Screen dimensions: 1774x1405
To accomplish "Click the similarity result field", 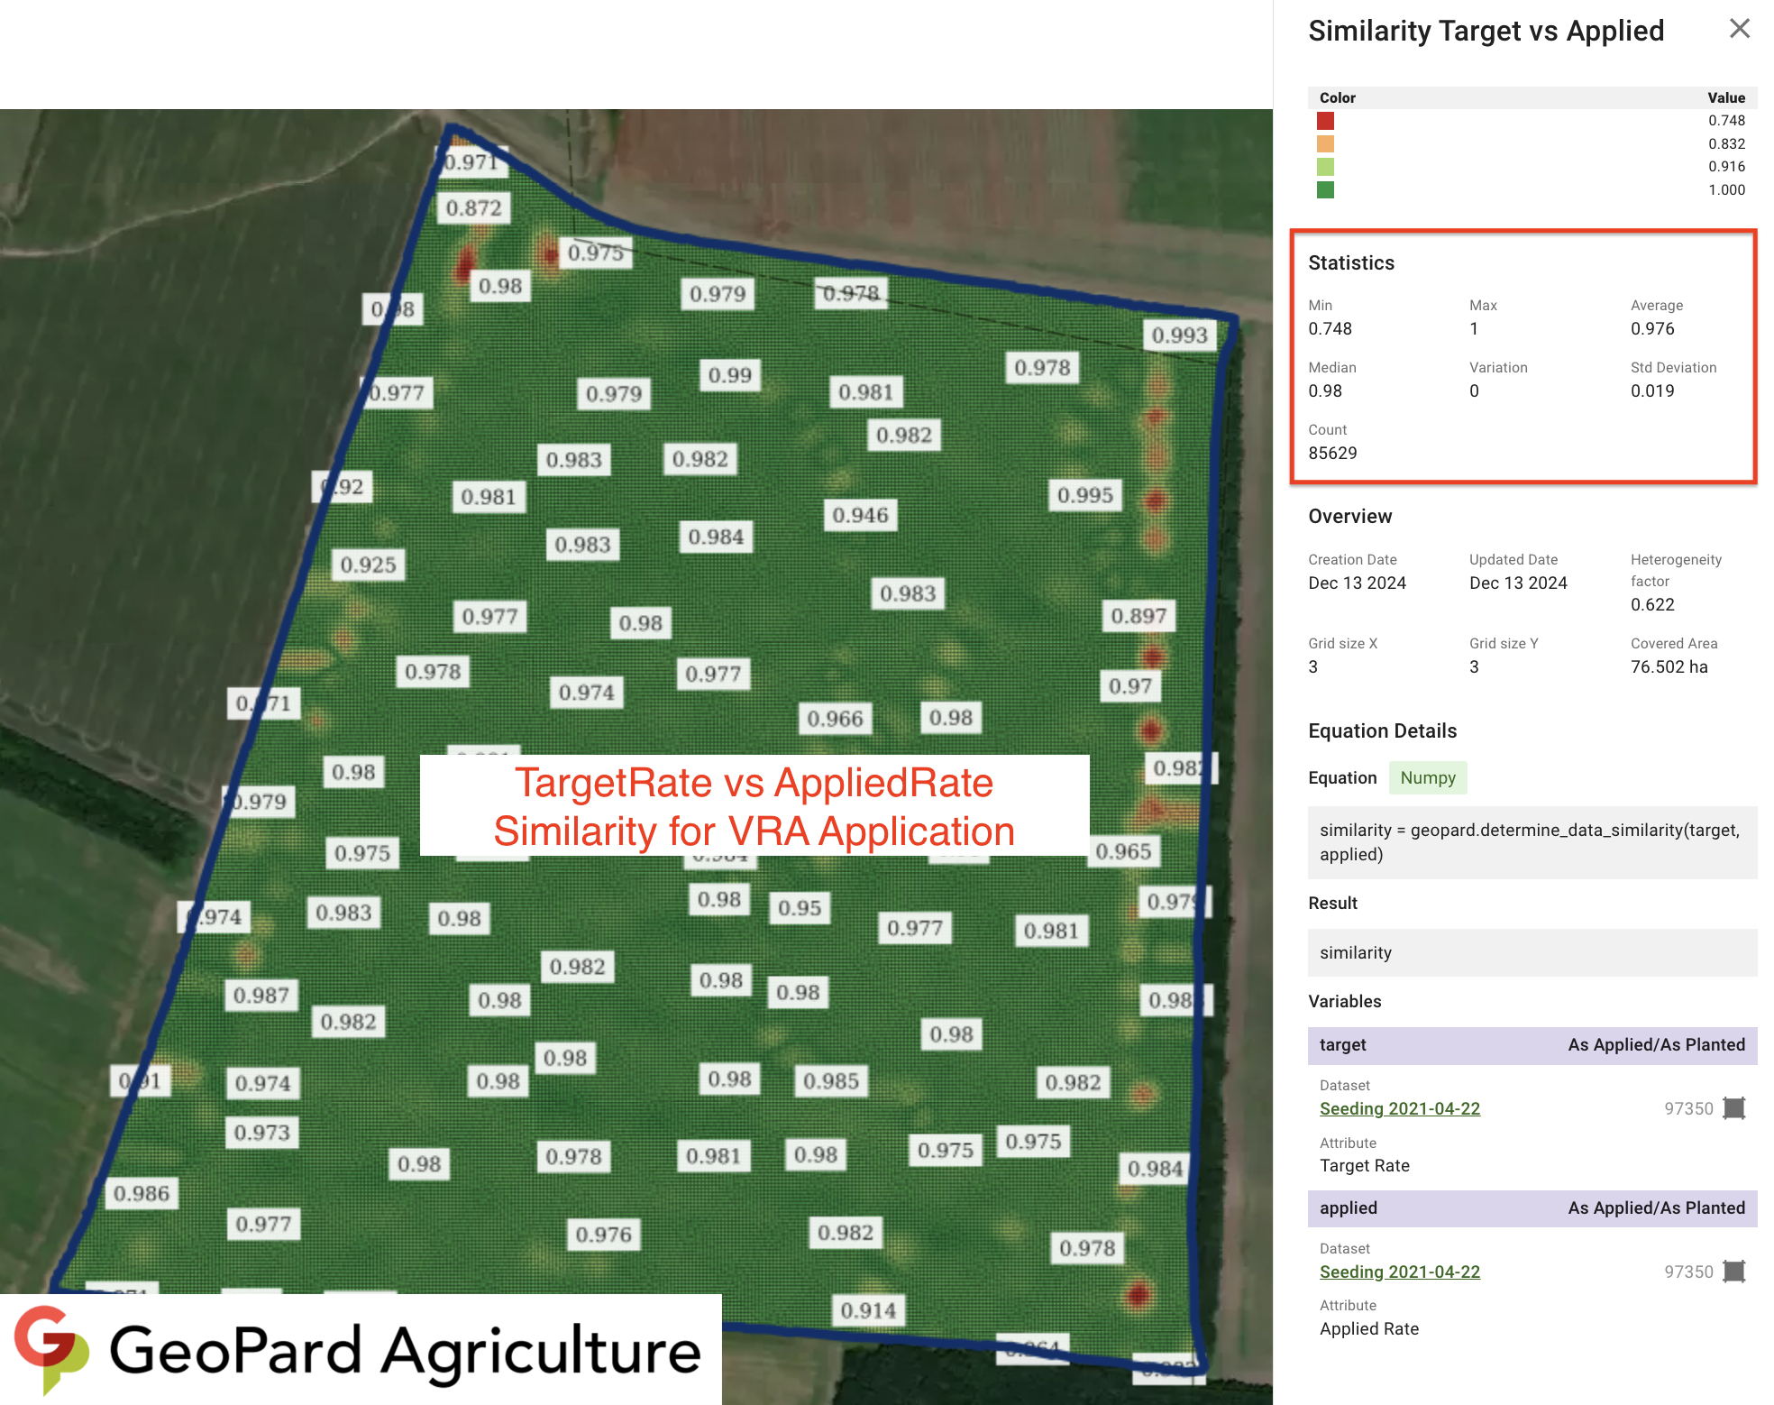I will pyautogui.click(x=1532, y=952).
